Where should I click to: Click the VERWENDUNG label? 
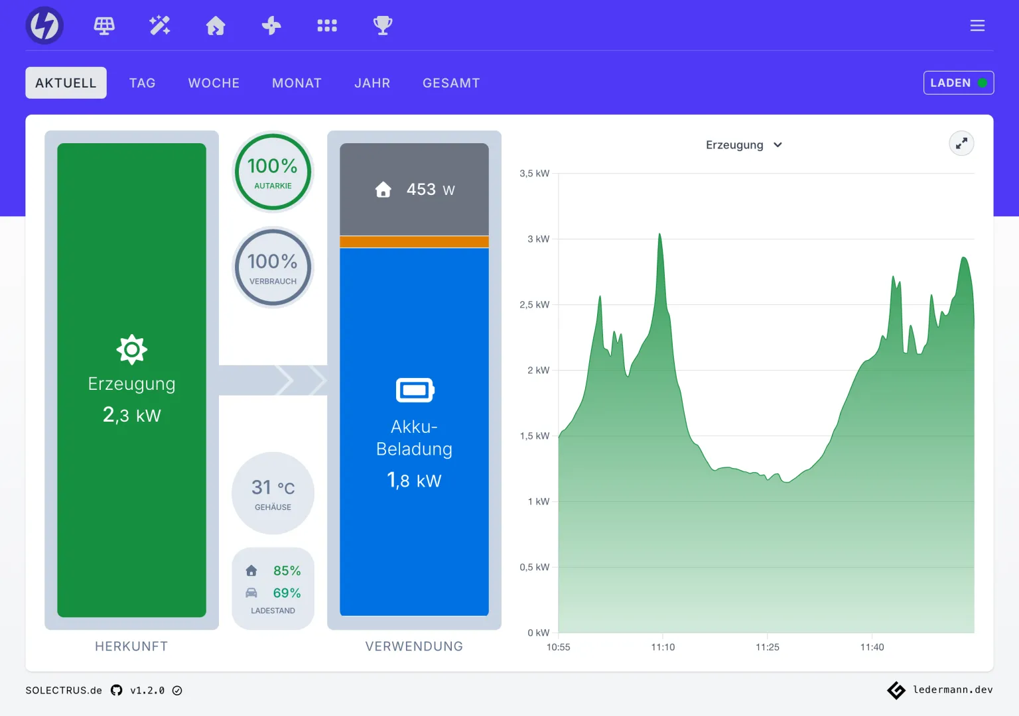pos(415,646)
